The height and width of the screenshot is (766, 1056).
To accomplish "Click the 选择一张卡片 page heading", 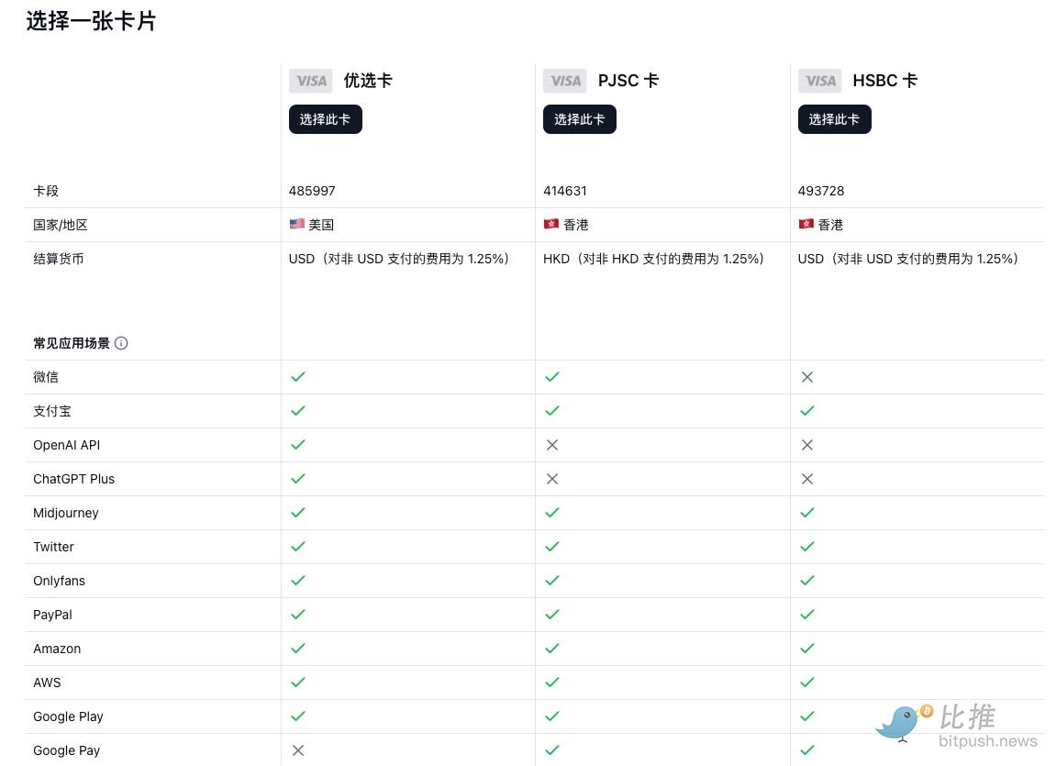I will click(91, 21).
